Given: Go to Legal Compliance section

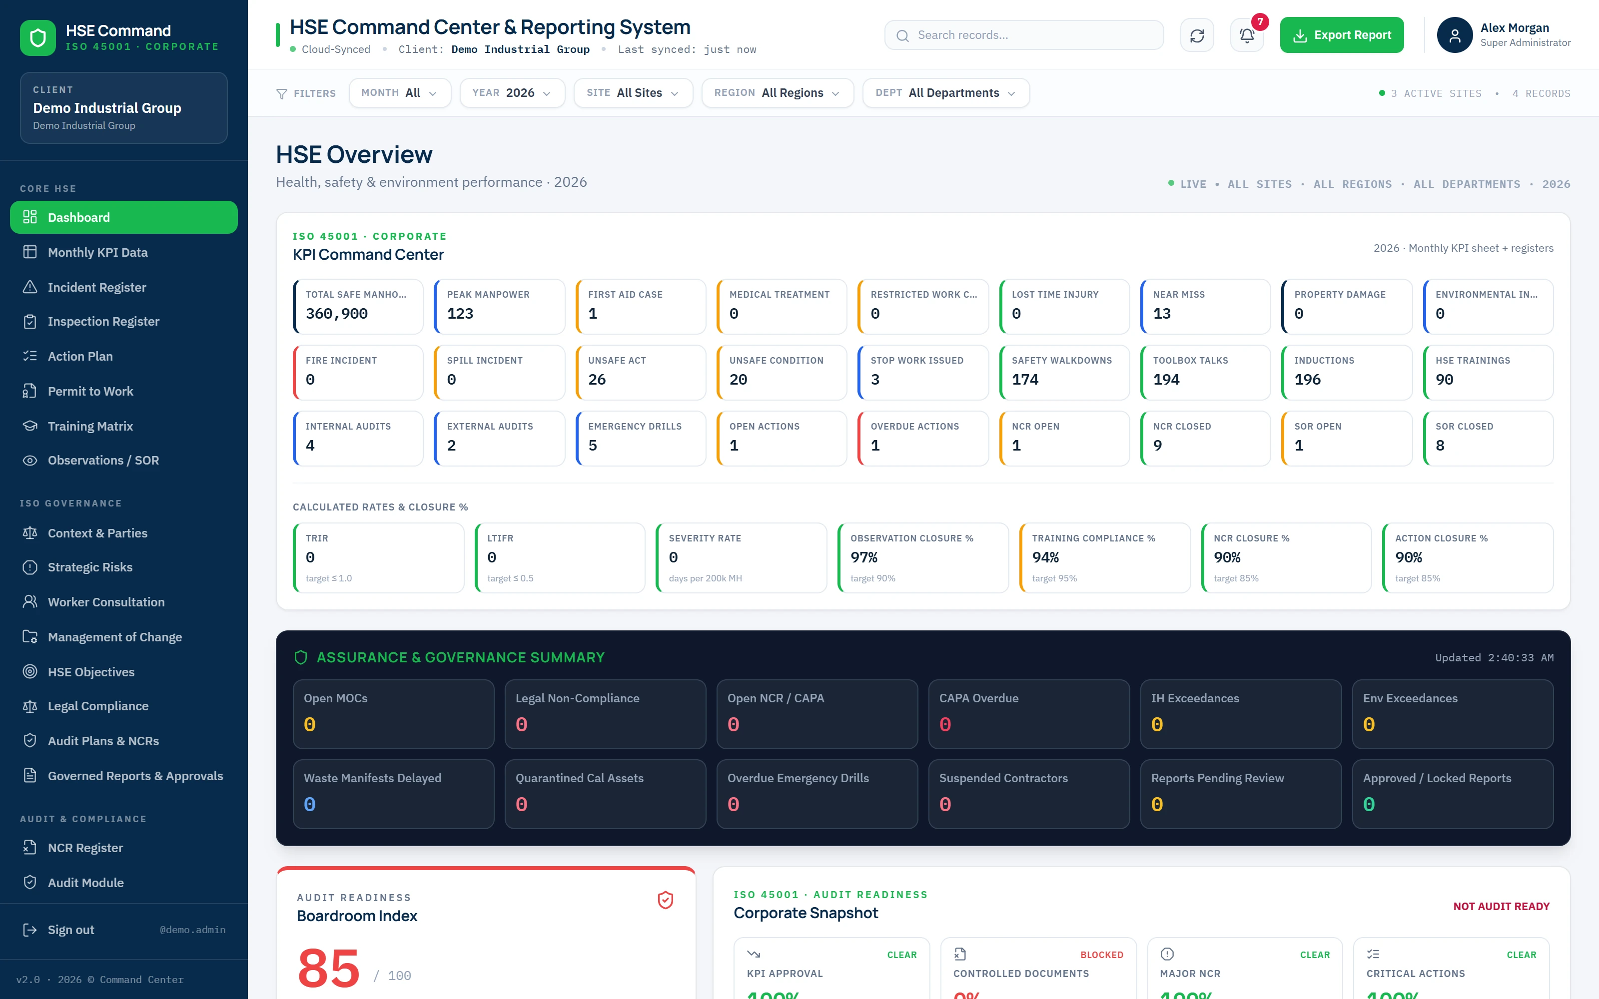Looking at the screenshot, I should [x=123, y=706].
